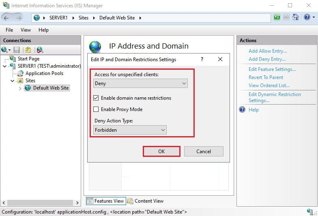Viewport: 318px width, 216px height.
Task: Click IP Address and Domain globe icon
Action: [x=95, y=47]
